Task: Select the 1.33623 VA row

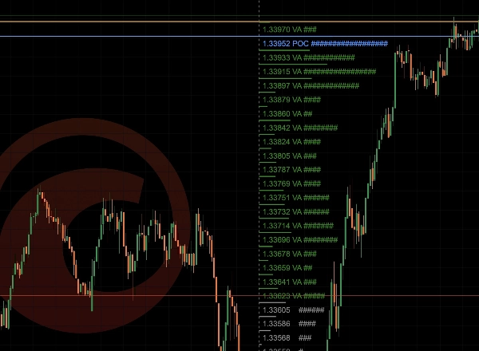Action: pos(294,296)
